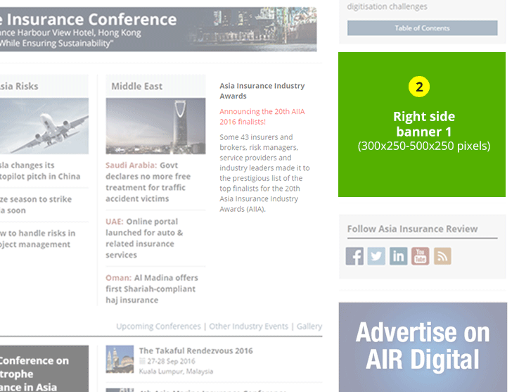Open the Insurance Conference top banner
519x392 pixels.
click(158, 29)
